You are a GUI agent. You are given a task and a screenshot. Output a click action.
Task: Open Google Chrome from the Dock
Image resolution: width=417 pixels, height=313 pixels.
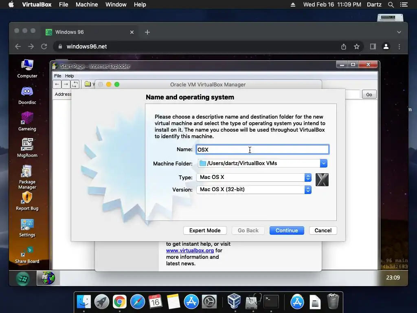[x=120, y=302]
